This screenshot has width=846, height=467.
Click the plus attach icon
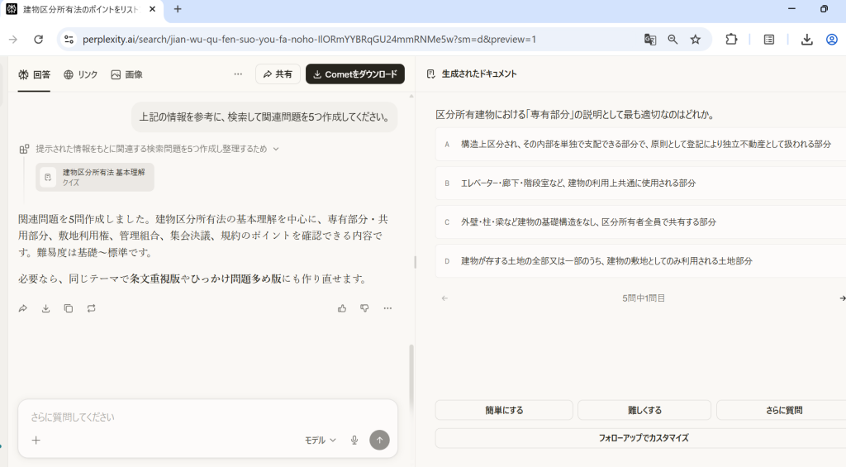point(36,441)
